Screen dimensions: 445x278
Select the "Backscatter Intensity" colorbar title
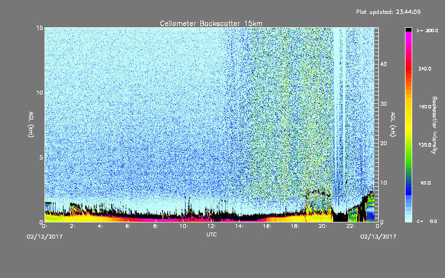[434, 125]
